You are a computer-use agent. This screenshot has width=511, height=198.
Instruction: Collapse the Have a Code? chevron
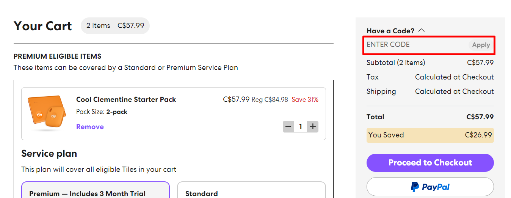pos(421,31)
